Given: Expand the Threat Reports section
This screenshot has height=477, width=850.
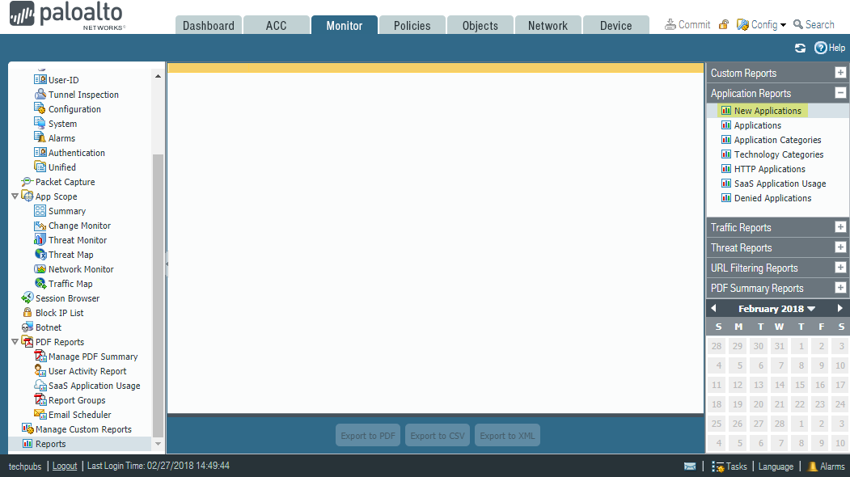Looking at the screenshot, I should (840, 247).
